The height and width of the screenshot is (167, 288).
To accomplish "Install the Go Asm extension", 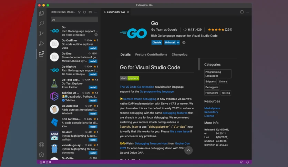I will [x=93, y=140].
